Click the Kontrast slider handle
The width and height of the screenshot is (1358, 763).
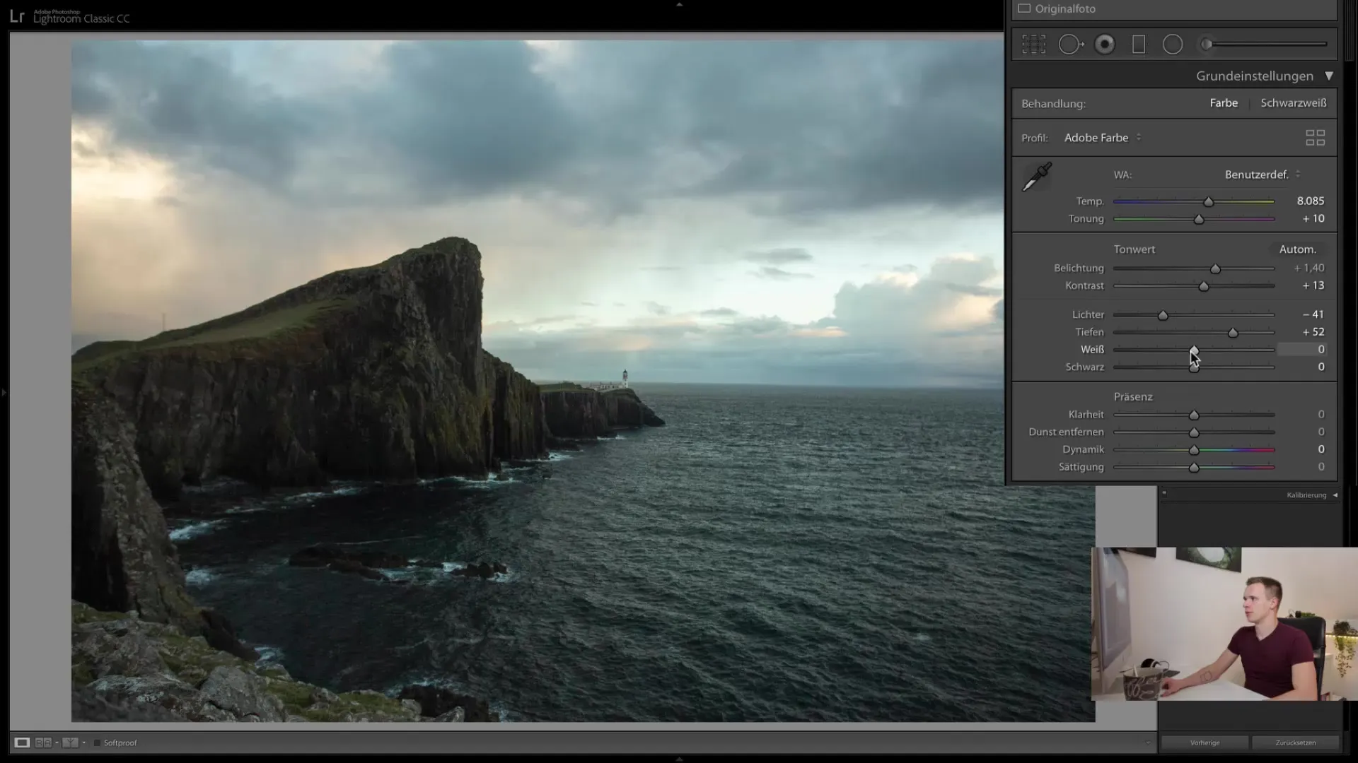1204,287
